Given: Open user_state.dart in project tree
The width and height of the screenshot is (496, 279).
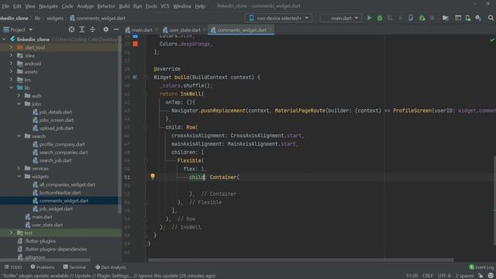Looking at the screenshot, I should point(46,225).
